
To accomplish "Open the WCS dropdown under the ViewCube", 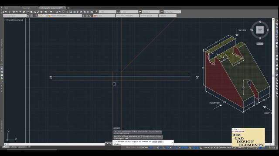I will click(260, 43).
